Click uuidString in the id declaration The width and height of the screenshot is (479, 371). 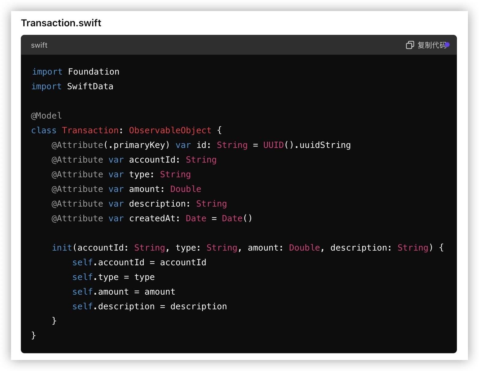[325, 145]
